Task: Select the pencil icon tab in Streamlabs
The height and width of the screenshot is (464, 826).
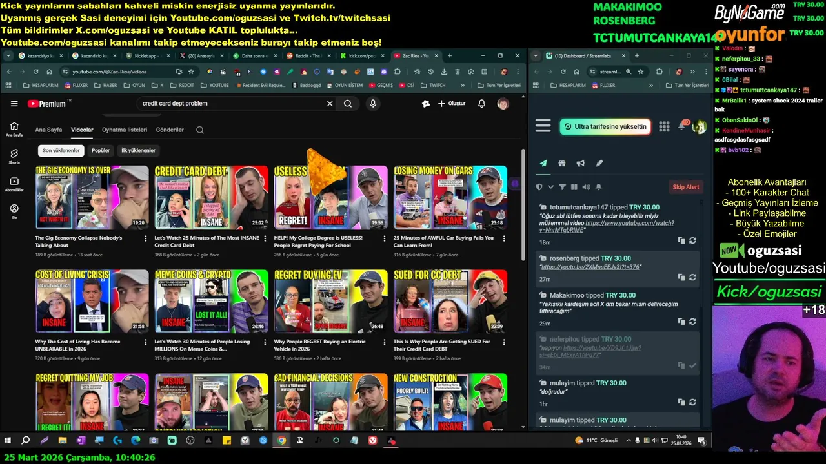Action: pos(599,163)
